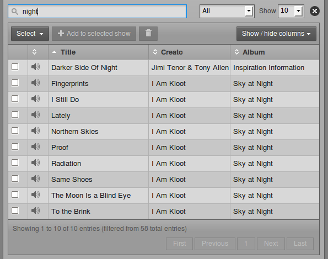Screen dimensions: 328x259
Task: Close the library panel with X icon
Action: pyautogui.click(x=315, y=11)
